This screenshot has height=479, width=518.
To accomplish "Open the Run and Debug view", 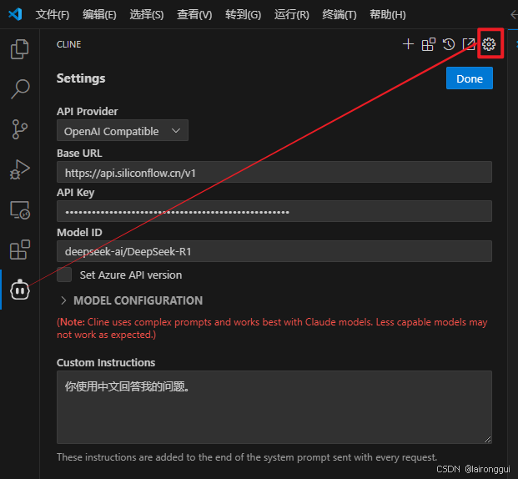I will [20, 169].
